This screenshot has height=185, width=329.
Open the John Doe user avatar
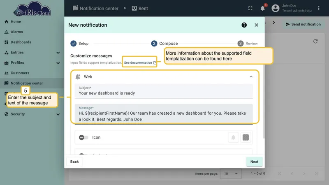point(276,8)
